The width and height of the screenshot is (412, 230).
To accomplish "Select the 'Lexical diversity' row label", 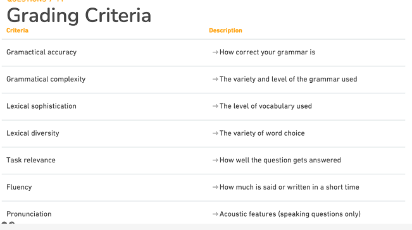I will (x=32, y=133).
